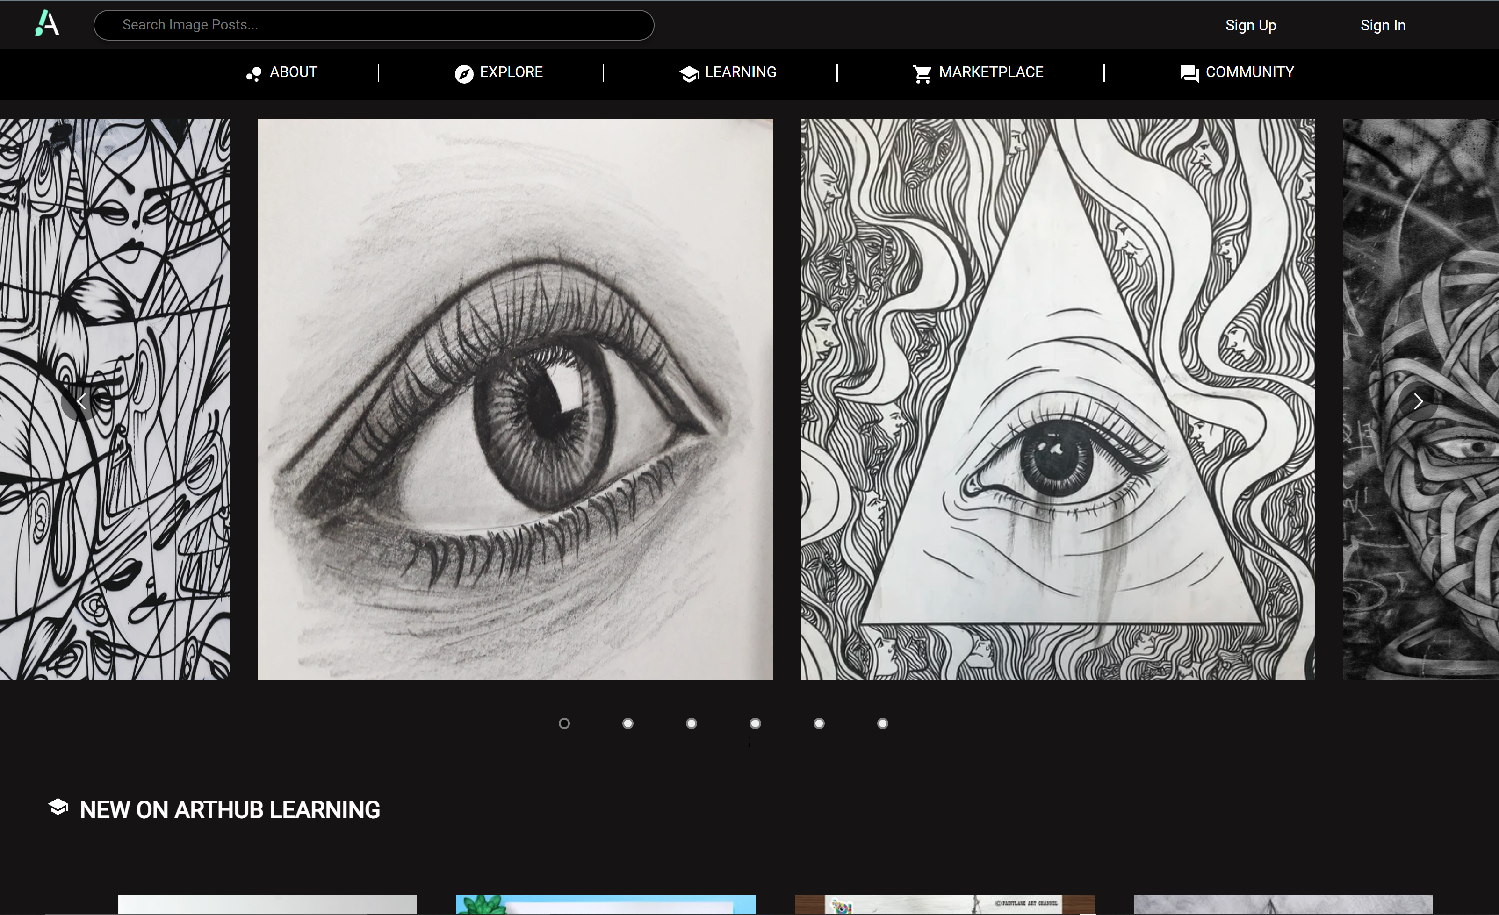The image size is (1499, 915).
Task: Advance to next carousel slide arrow
Action: (1418, 401)
